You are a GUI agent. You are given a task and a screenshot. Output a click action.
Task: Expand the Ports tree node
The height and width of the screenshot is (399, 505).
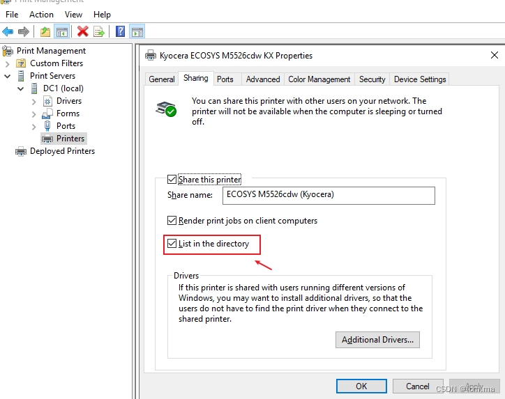(33, 127)
